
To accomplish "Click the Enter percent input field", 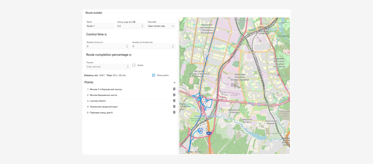I will pyautogui.click(x=105, y=67).
